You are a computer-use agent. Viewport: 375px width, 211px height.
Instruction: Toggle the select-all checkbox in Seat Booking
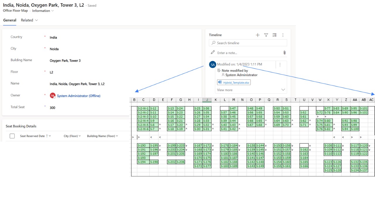point(12,136)
